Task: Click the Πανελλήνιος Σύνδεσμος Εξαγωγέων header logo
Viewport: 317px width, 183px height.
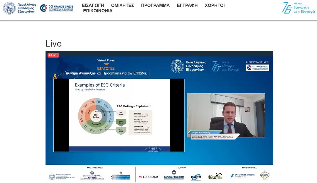Action: tap(20, 8)
